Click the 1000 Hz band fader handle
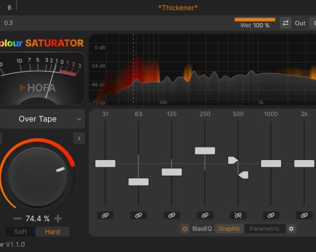Viewport: 316px width, 252px height. click(271, 163)
